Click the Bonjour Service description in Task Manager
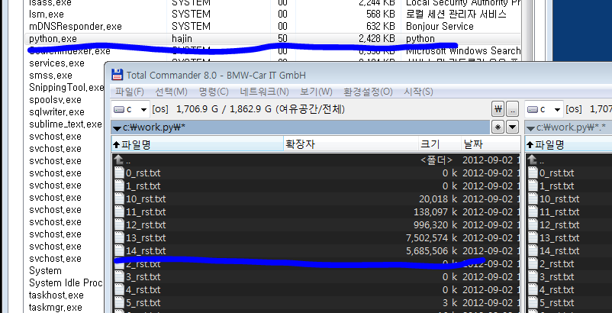The image size is (612, 313). pyautogui.click(x=440, y=27)
